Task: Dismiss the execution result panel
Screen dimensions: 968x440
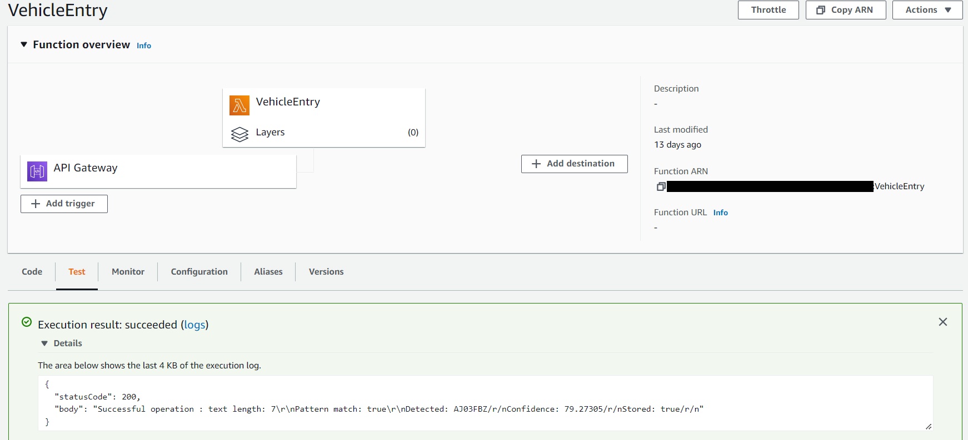Action: [943, 322]
